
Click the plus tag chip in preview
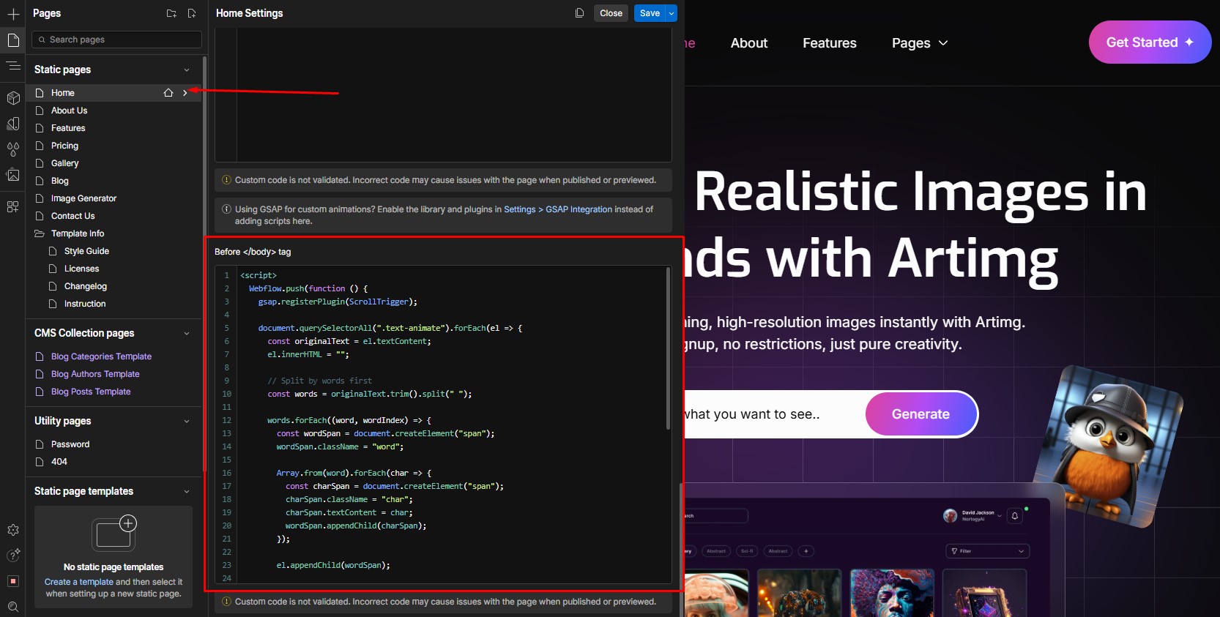[806, 551]
